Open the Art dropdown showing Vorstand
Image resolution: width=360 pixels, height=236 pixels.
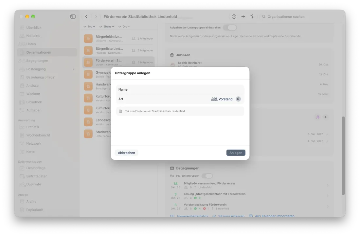click(x=226, y=99)
